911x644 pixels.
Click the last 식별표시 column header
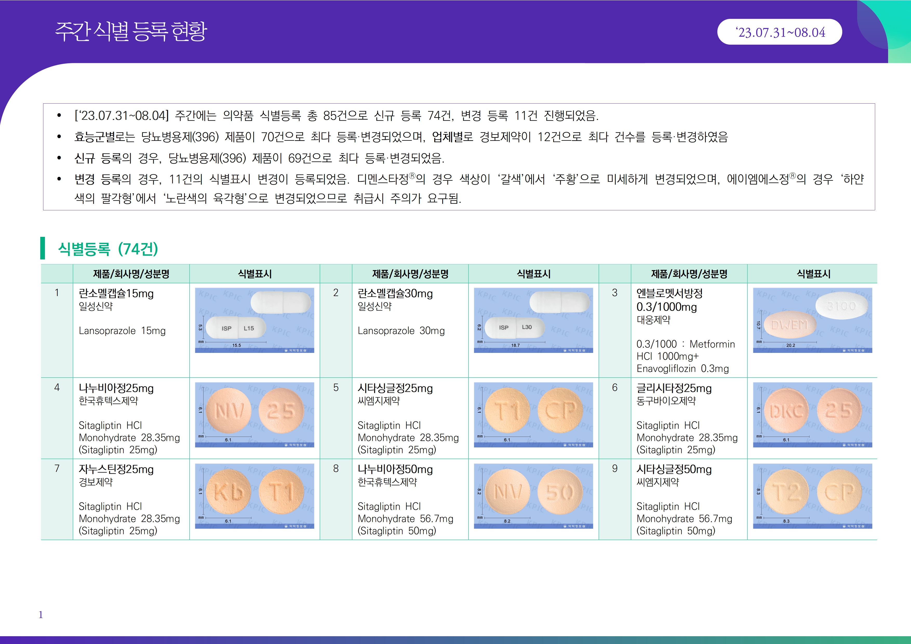click(813, 274)
